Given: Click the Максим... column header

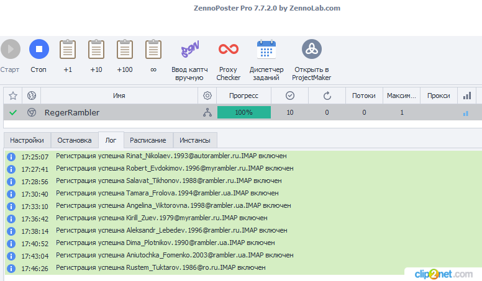Looking at the screenshot, I should [401, 96].
